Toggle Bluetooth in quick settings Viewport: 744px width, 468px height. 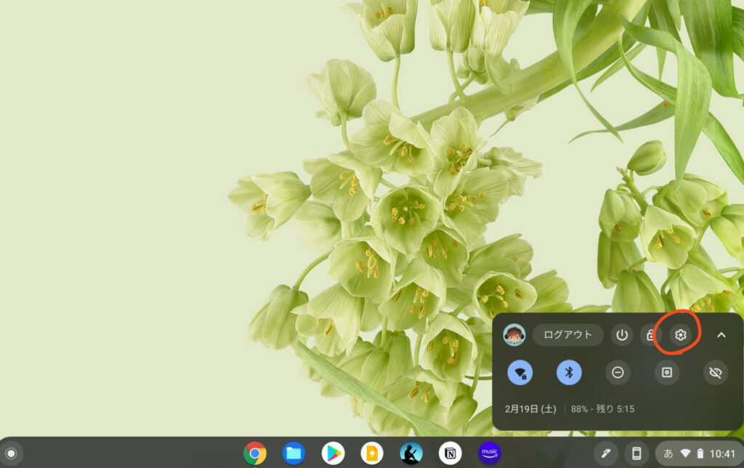[x=569, y=373]
